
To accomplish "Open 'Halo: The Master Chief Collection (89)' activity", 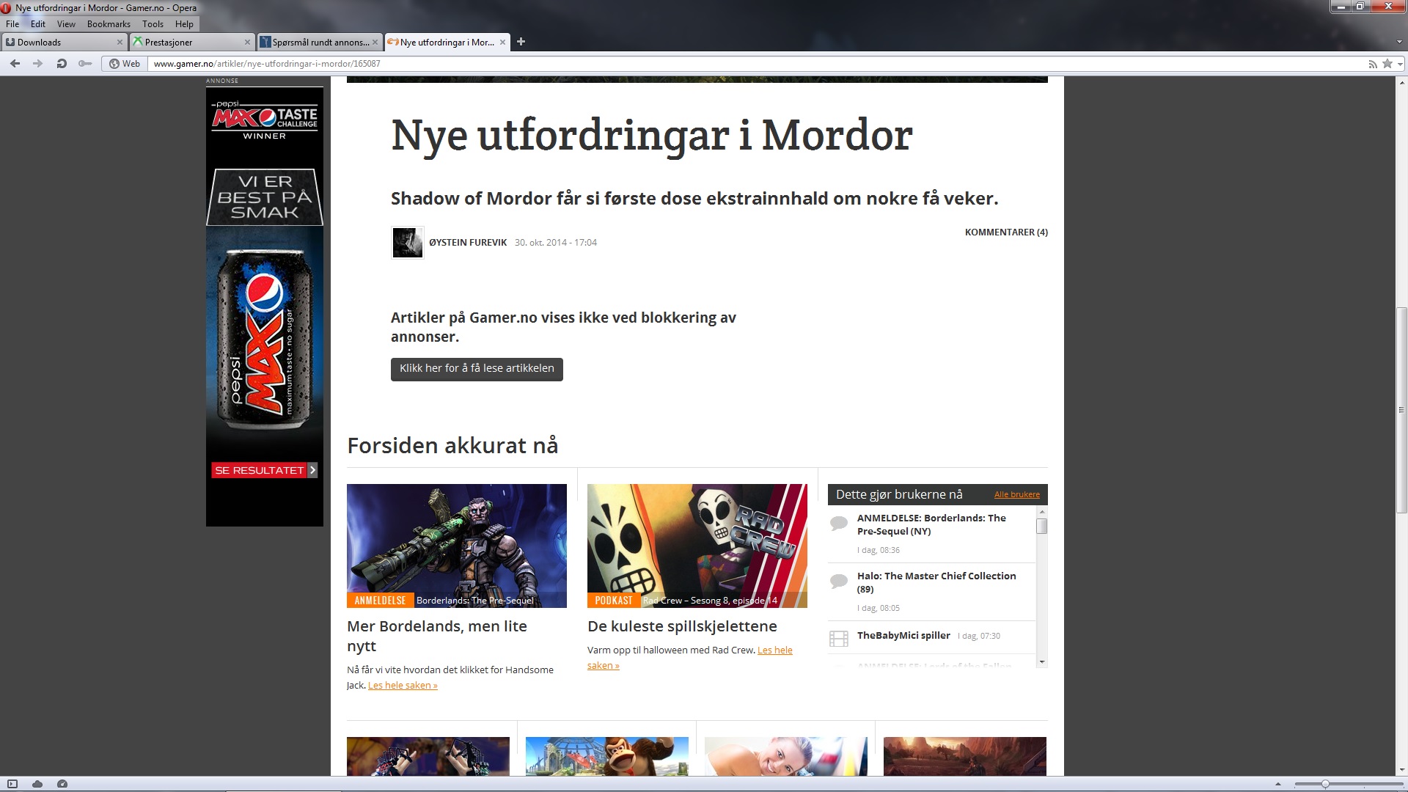I will tap(936, 582).
